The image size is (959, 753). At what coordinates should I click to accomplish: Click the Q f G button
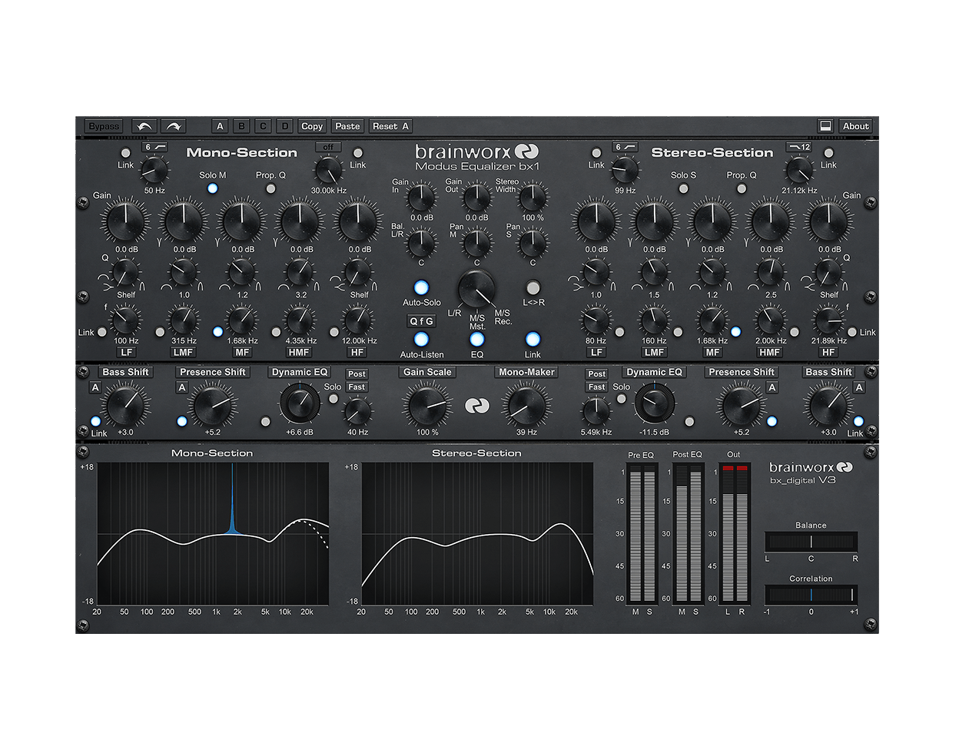[421, 321]
